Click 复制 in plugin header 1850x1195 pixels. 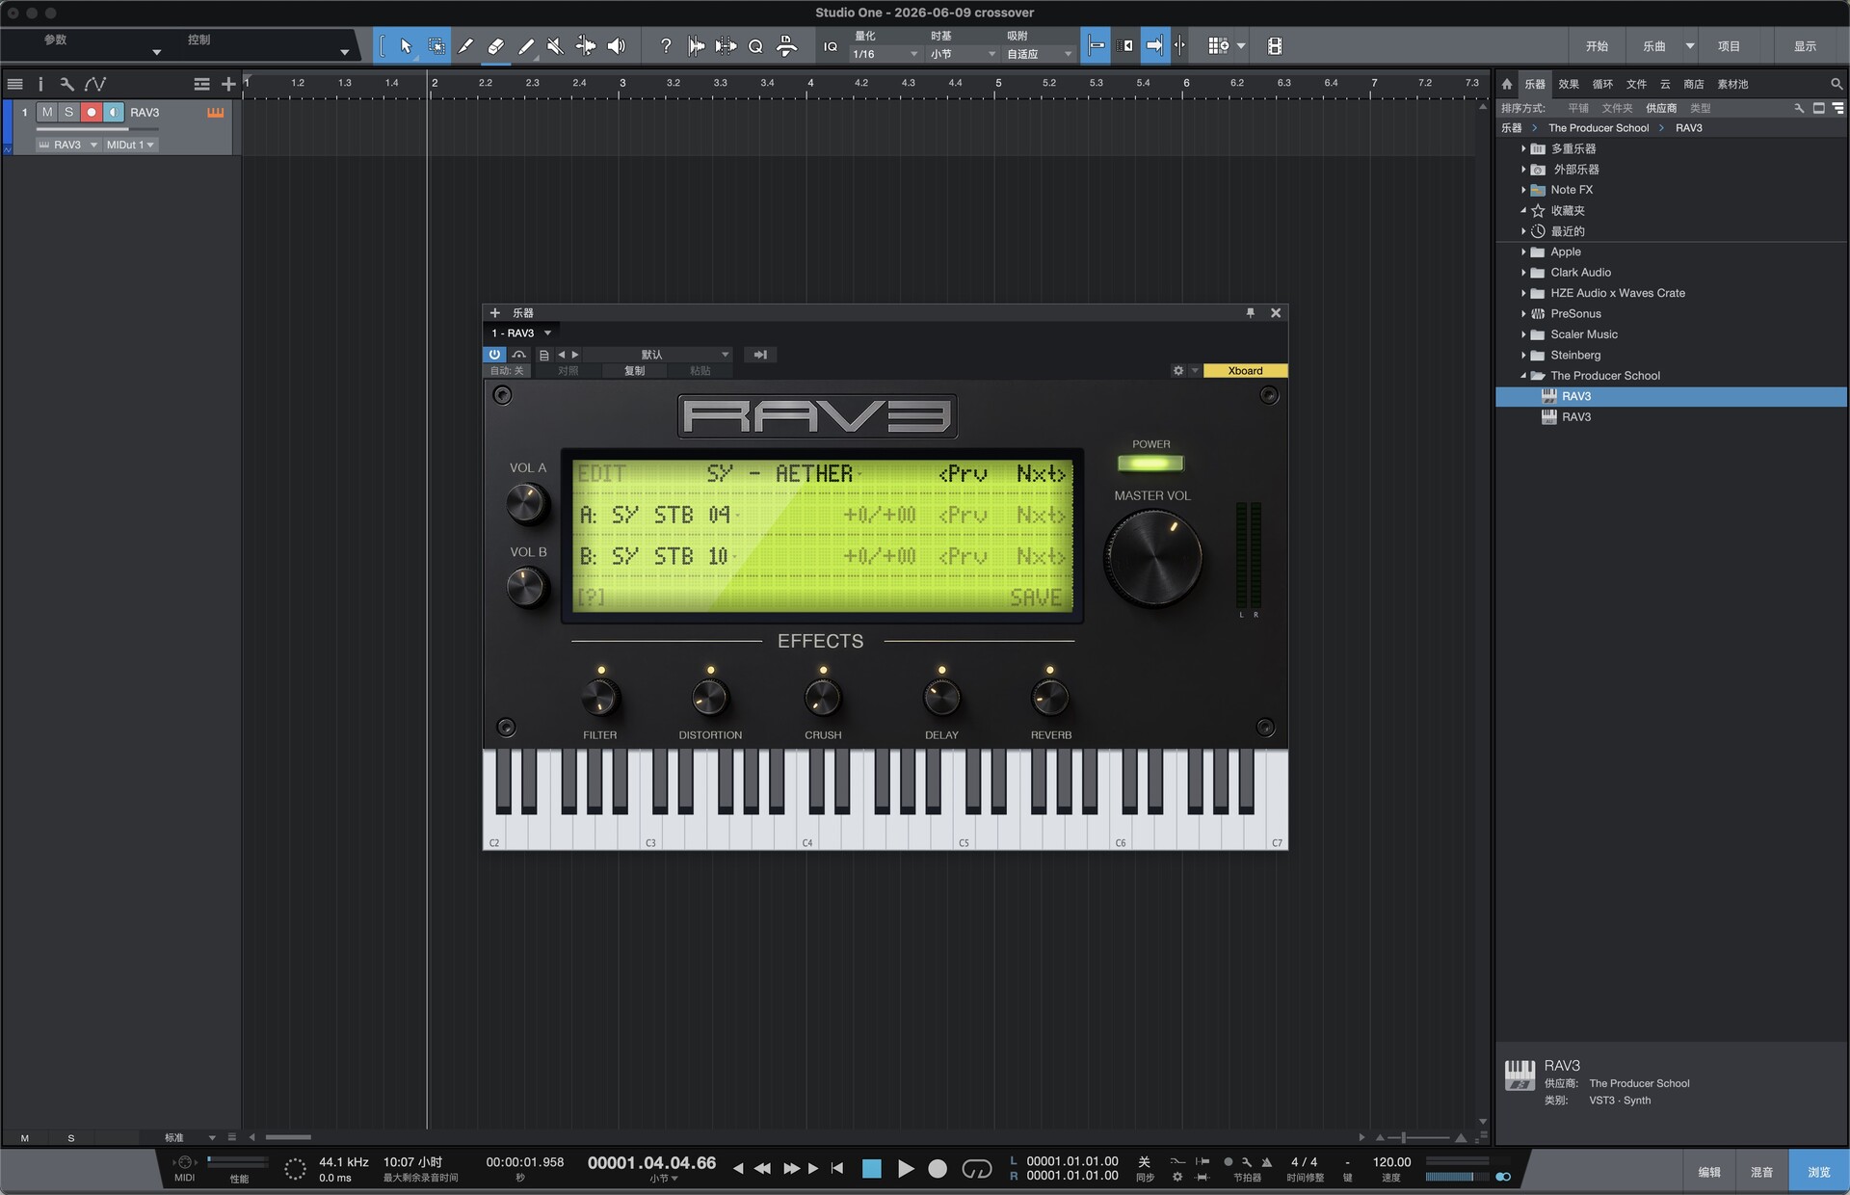(x=634, y=371)
